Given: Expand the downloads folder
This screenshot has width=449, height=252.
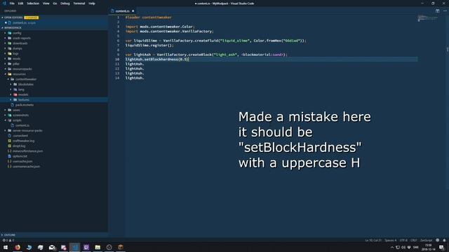Looking at the screenshot, I should coord(20,43).
